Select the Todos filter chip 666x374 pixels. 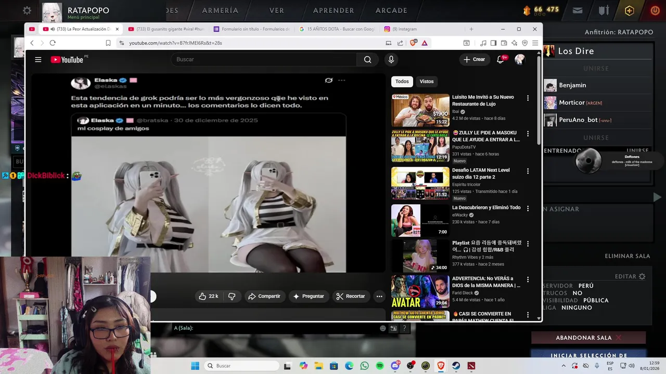pos(402,81)
